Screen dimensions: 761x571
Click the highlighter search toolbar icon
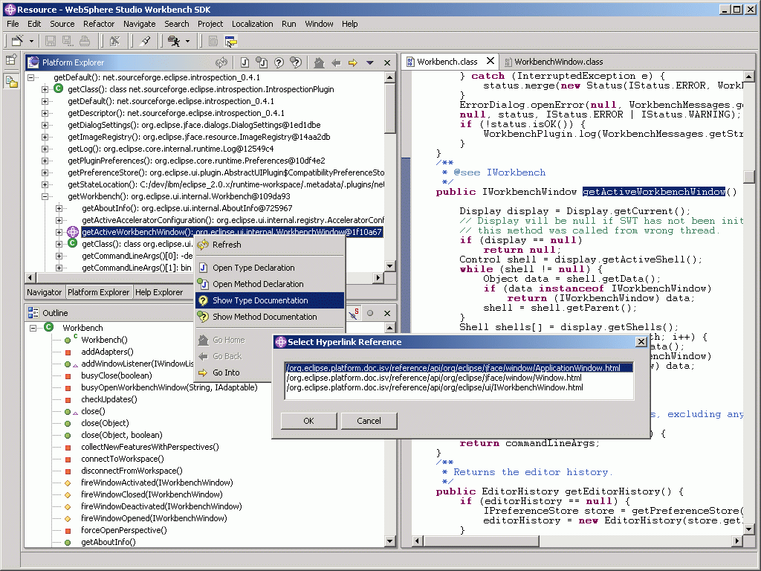145,42
